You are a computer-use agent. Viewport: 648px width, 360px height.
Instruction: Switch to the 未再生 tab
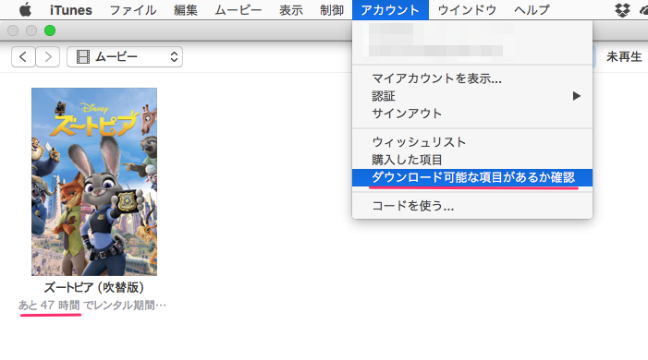[624, 56]
